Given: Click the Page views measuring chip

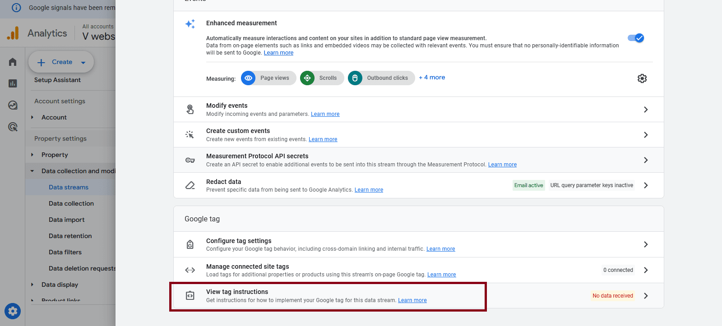Looking at the screenshot, I should click(268, 78).
